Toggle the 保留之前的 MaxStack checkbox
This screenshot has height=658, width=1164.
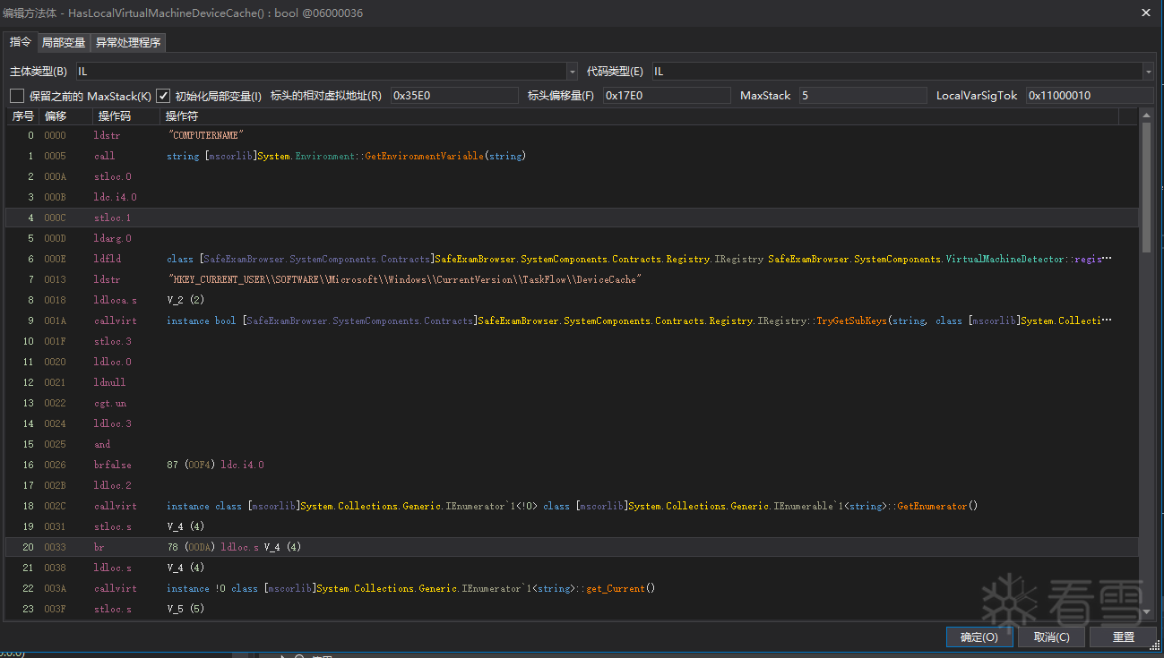(17, 96)
